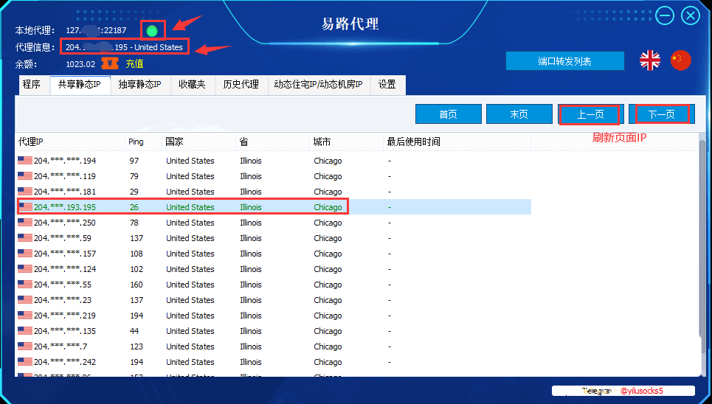Sort by the 代理IP column header
712x404 pixels.
pos(70,142)
